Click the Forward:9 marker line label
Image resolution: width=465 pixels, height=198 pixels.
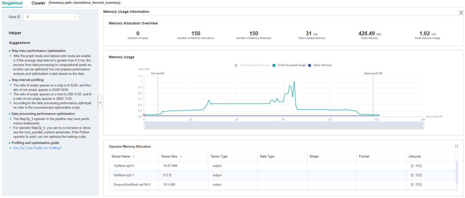tap(158, 73)
